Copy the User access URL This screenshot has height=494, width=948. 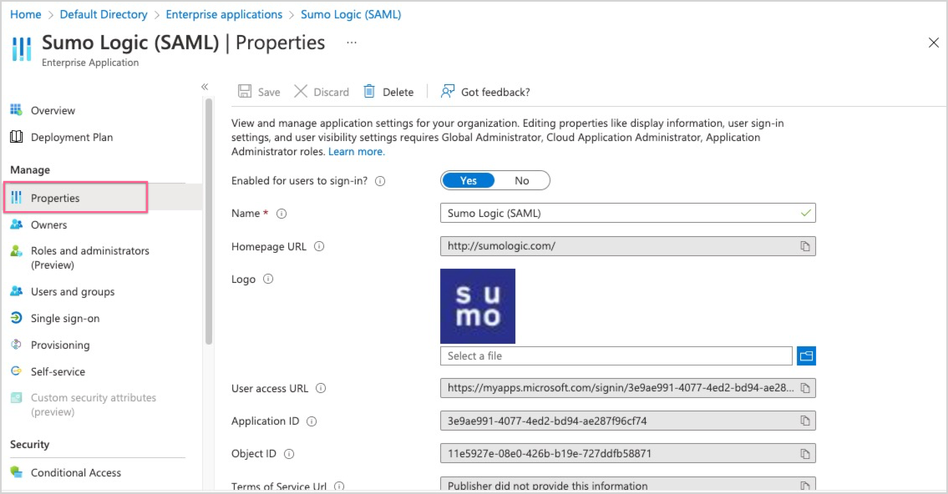(x=804, y=387)
